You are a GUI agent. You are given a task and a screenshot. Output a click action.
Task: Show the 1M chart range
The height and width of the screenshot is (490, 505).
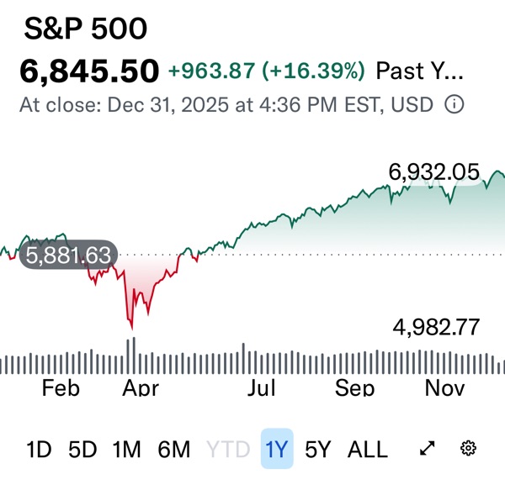click(x=126, y=450)
